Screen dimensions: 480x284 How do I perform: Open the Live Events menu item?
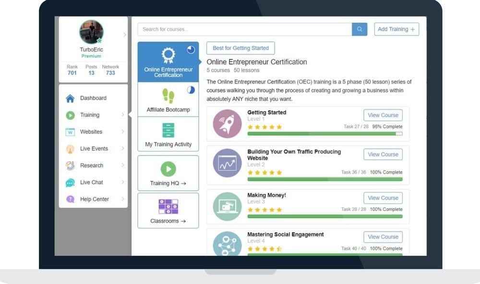94,149
